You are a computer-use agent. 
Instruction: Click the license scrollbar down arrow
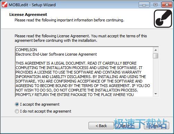[156, 94]
